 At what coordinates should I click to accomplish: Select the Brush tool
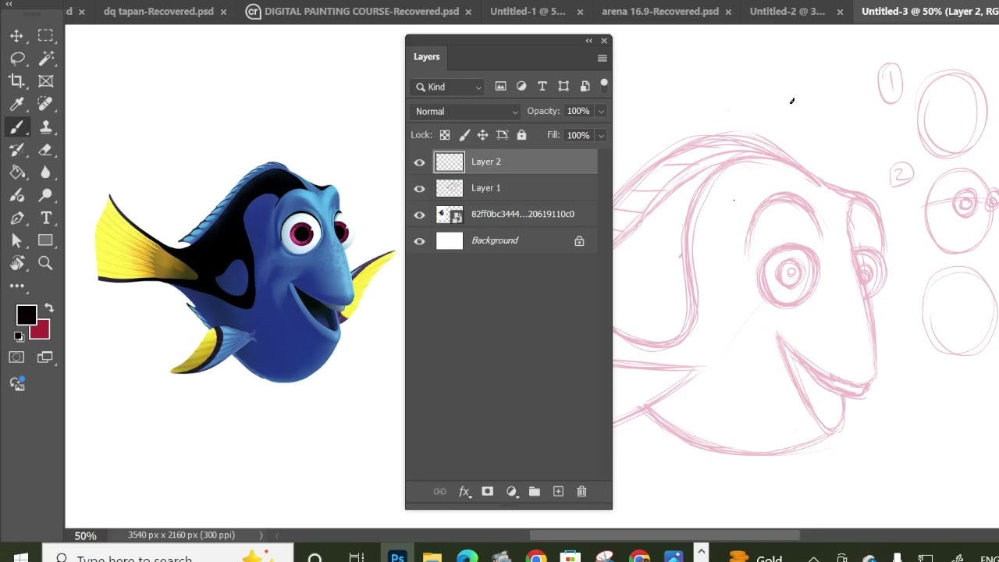click(16, 126)
